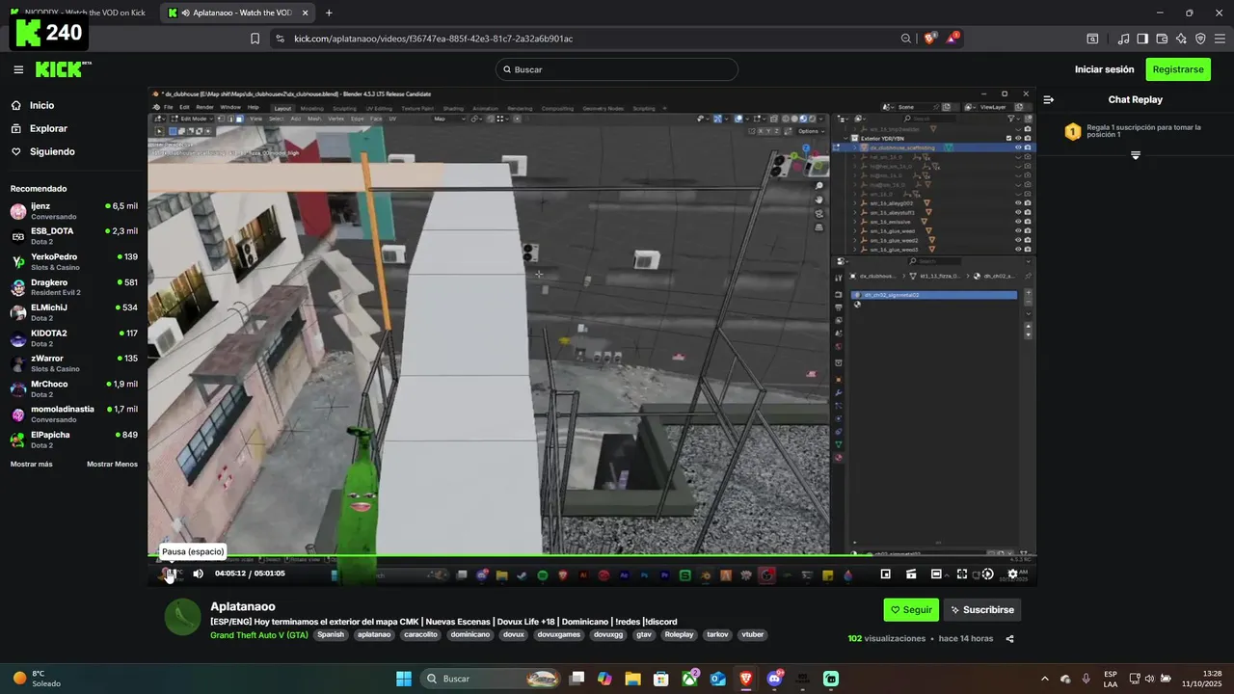Open the video player settings gear
Viewport: 1234px width, 694px height.
(1012, 574)
